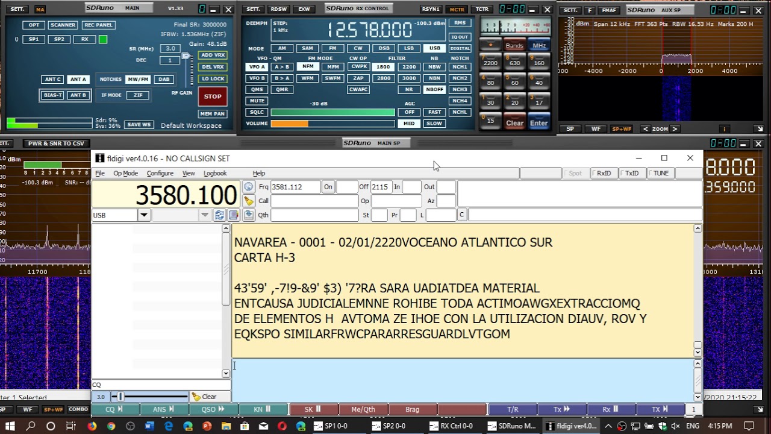Open PowerPoint from the taskbar
The width and height of the screenshot is (771, 434).
[207, 426]
